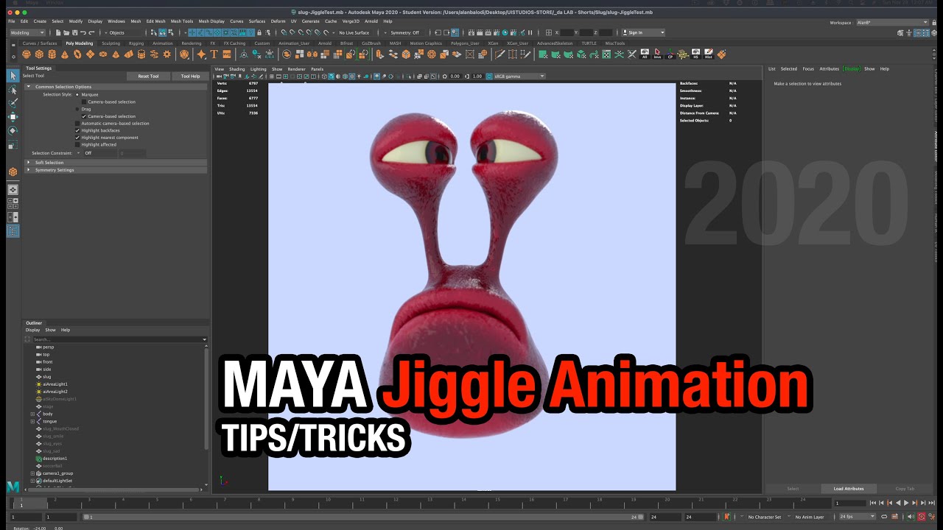
Task: Select the Marquee selection style radio button
Action: (x=77, y=95)
